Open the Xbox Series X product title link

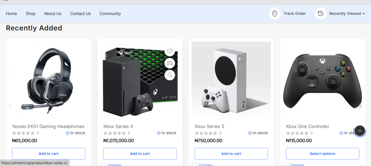[118, 127]
